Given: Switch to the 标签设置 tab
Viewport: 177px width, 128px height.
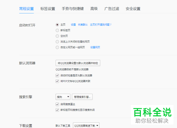Looking at the screenshot, I should (x=48, y=9).
